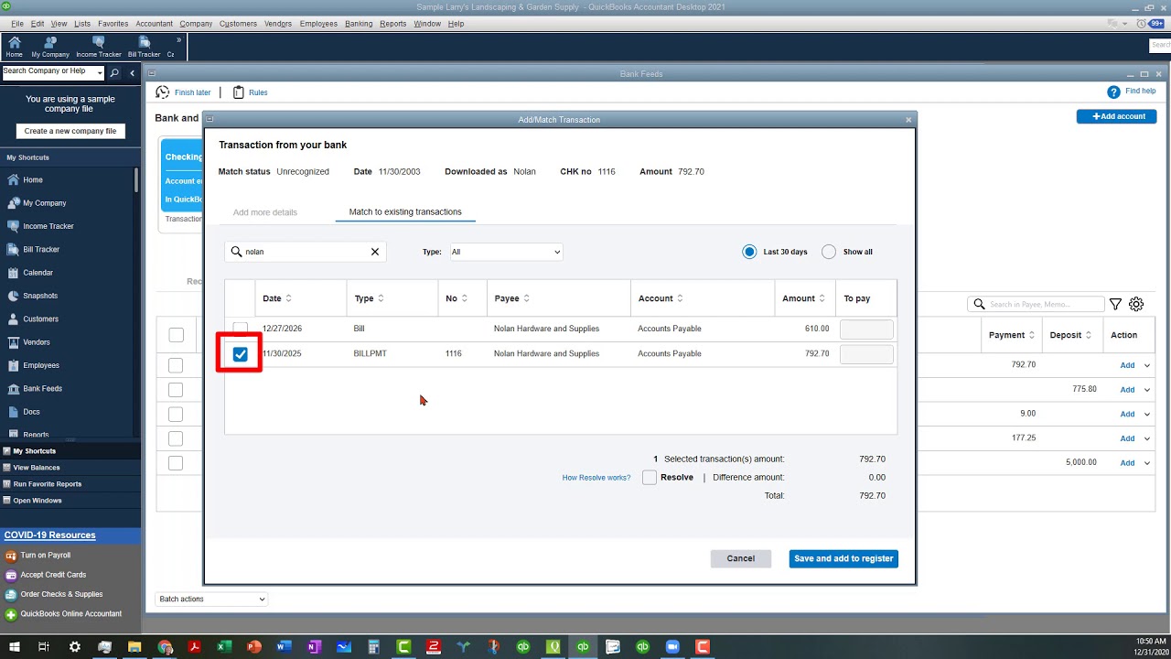Open Search Company or Help dropdown arrow
The height and width of the screenshot is (659, 1171).
pos(99,73)
